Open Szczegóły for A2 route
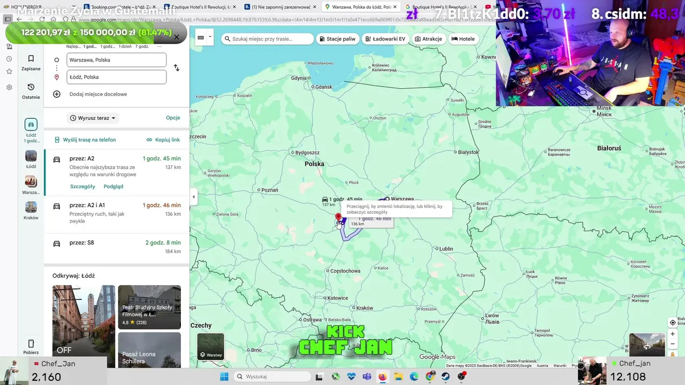Screen dimensions: 685x385 (x=82, y=187)
